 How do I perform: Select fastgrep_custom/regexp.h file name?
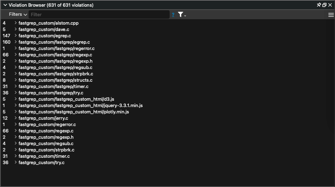46,137
